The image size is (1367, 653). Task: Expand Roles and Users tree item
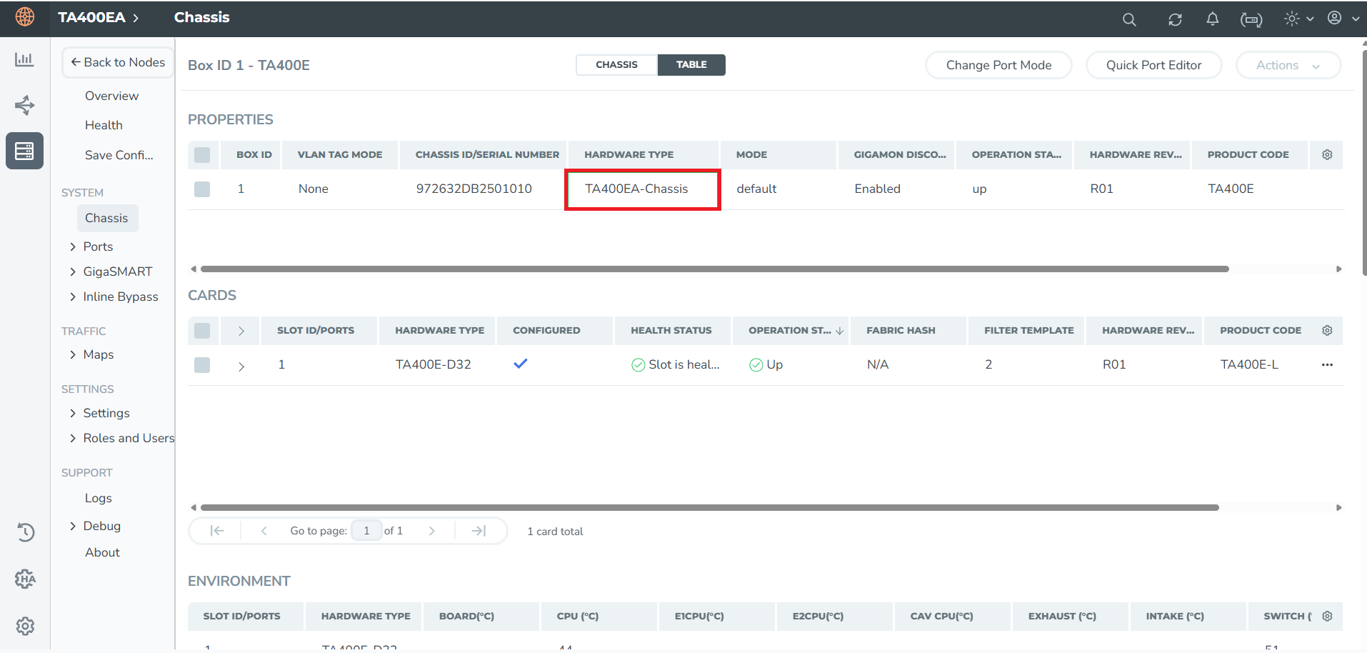pos(73,438)
